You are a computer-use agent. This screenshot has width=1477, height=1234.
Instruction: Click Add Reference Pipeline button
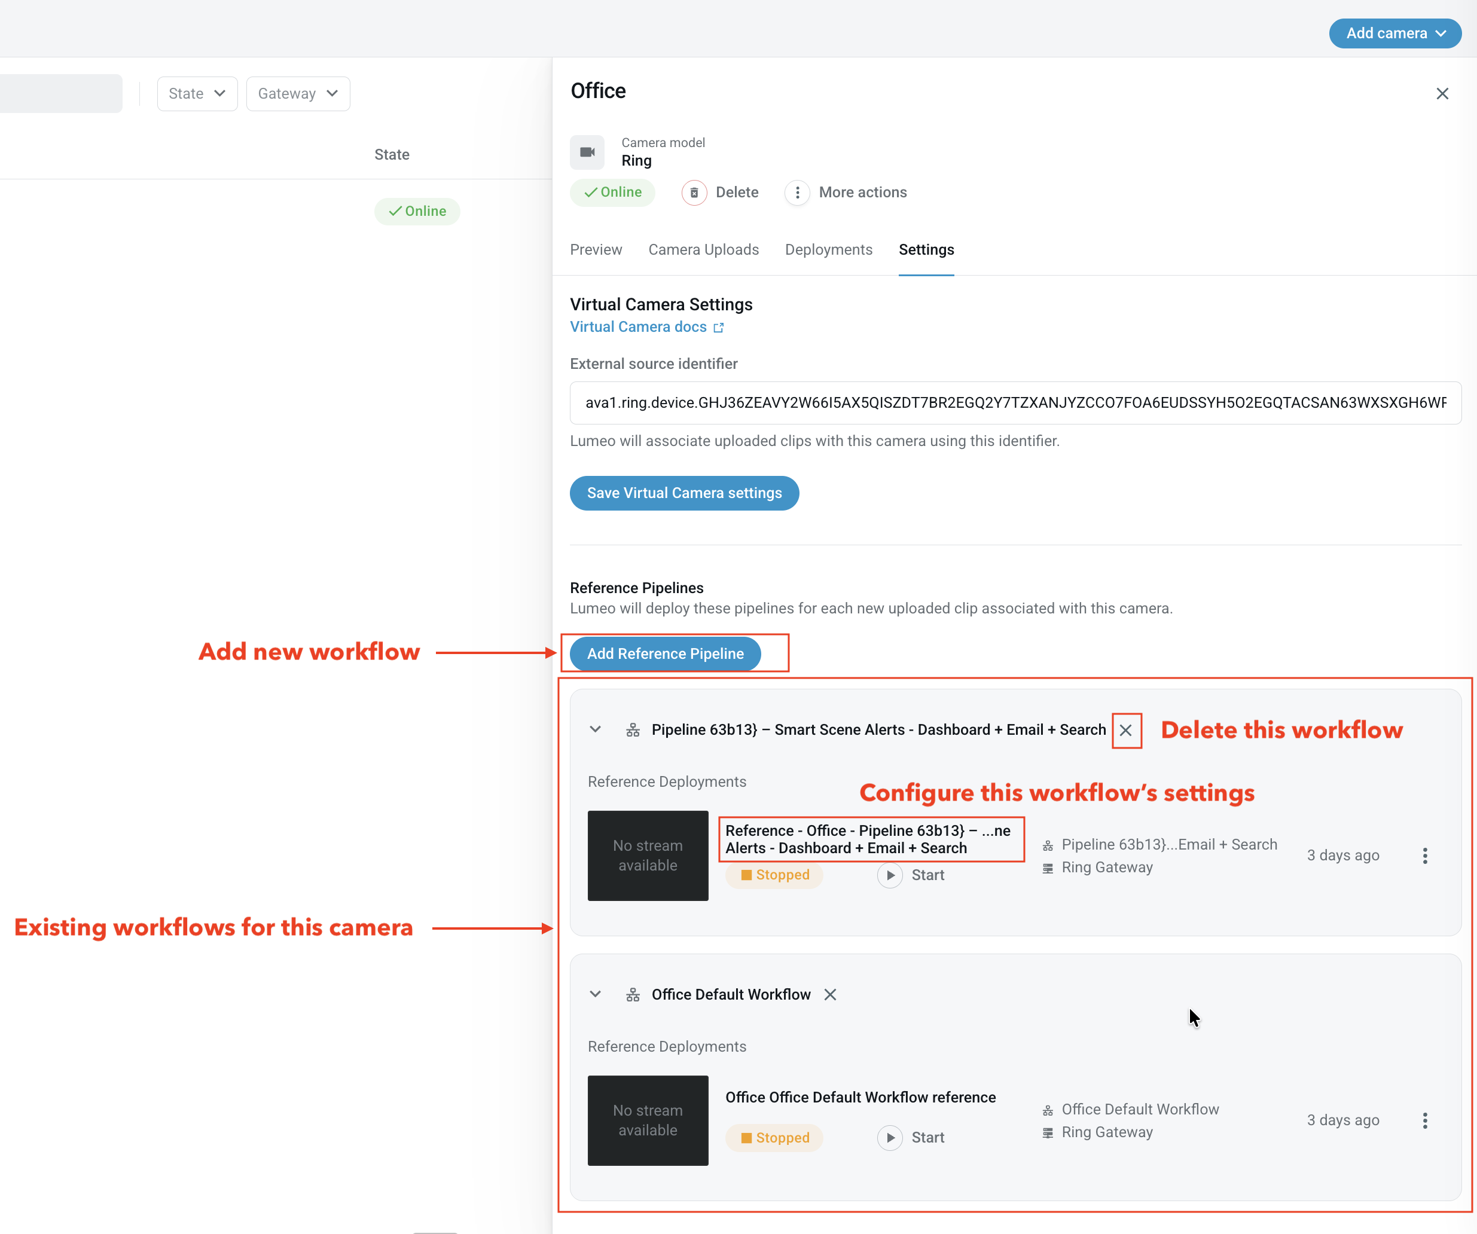(x=665, y=653)
